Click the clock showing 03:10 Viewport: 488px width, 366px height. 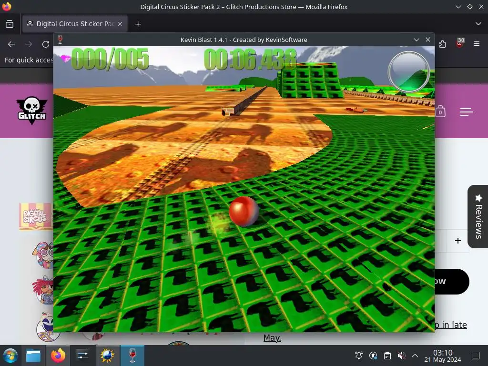pyautogui.click(x=443, y=356)
